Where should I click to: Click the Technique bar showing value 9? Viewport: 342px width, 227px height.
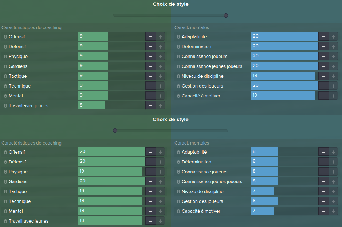click(111, 86)
